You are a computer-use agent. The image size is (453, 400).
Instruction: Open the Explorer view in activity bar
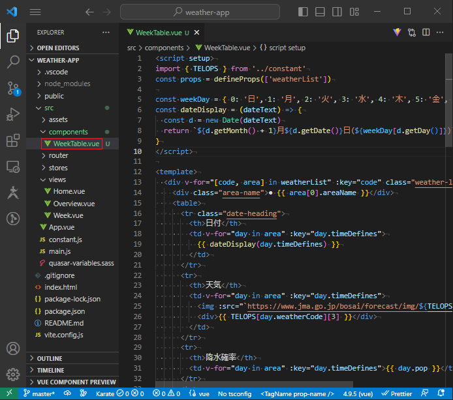(x=13, y=36)
